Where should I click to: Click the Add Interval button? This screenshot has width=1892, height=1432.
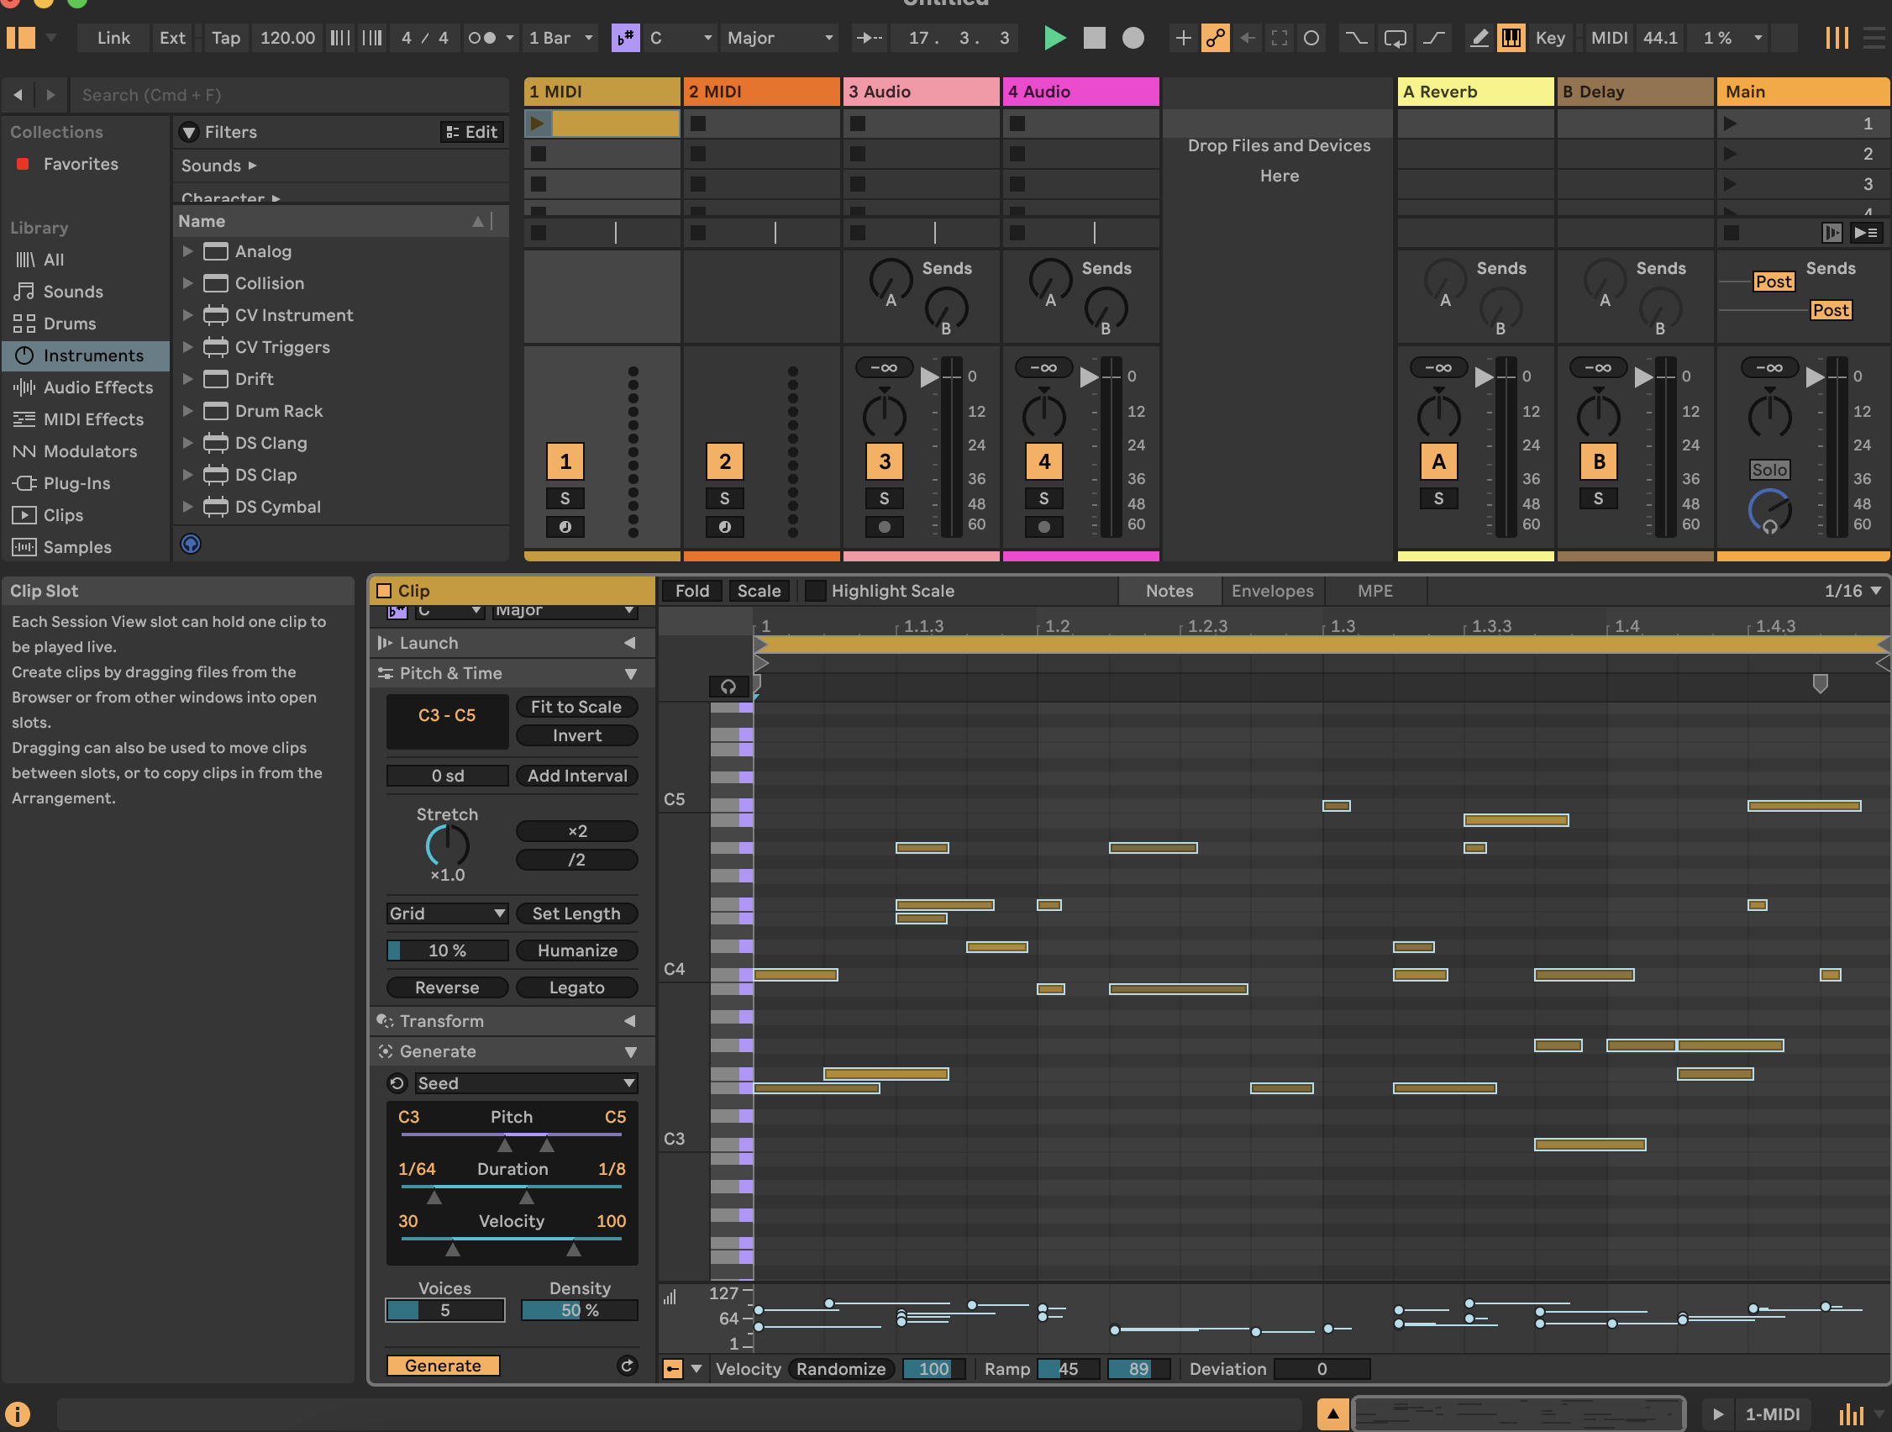pyautogui.click(x=576, y=775)
